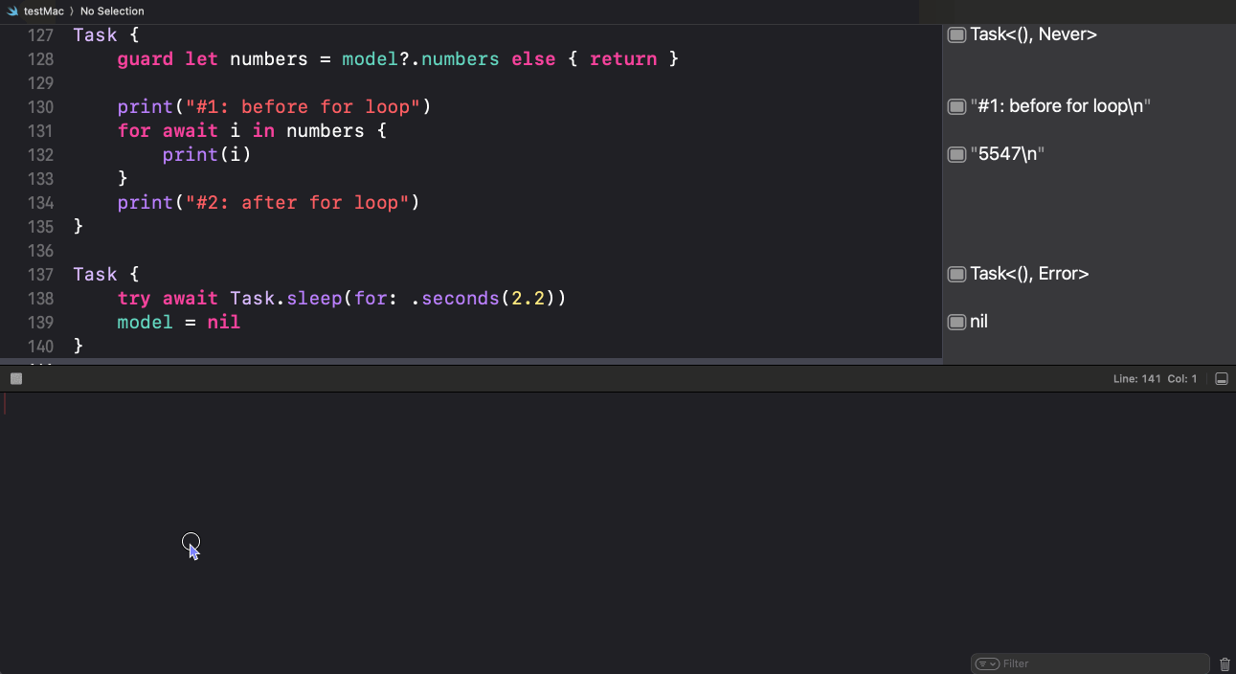This screenshot has width=1236, height=674.
Task: Click line number 140 in the gutter
Action: coord(40,347)
